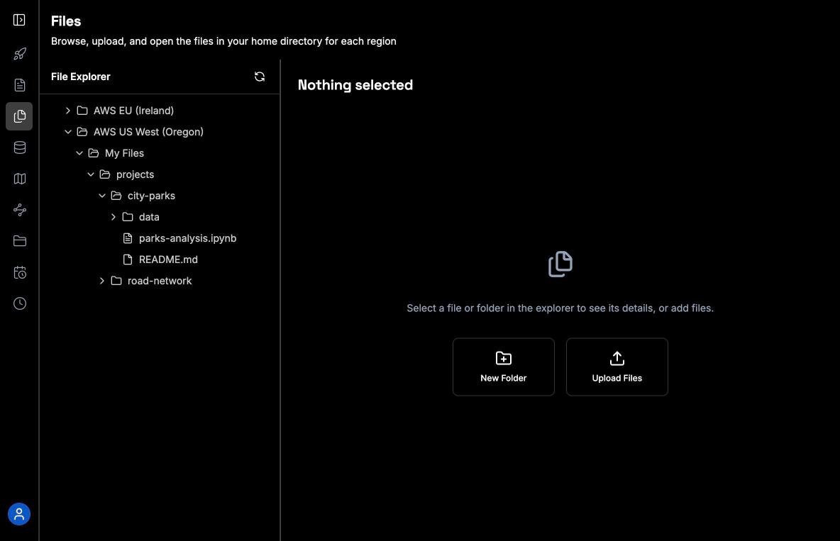Select the city-parks folder label
The height and width of the screenshot is (541, 840).
click(x=151, y=196)
